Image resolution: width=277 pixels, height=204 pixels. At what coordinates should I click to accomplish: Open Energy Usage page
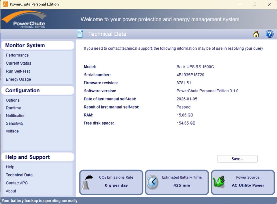[18, 79]
